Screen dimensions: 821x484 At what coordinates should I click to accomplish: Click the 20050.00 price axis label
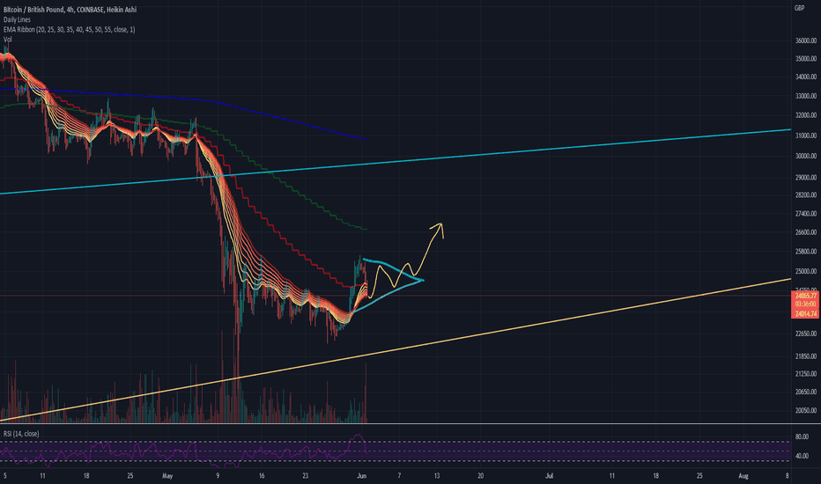[806, 411]
